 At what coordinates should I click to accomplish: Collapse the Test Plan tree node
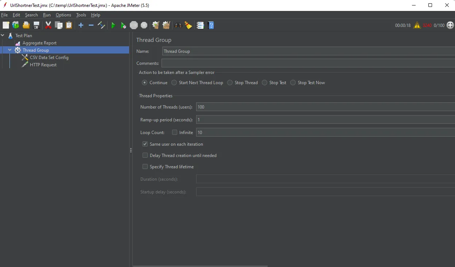point(3,35)
